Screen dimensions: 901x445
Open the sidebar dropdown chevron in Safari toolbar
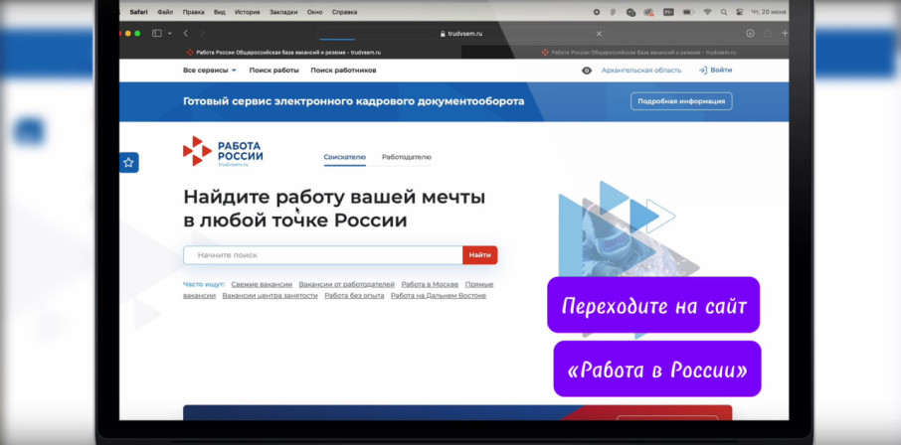pos(169,34)
